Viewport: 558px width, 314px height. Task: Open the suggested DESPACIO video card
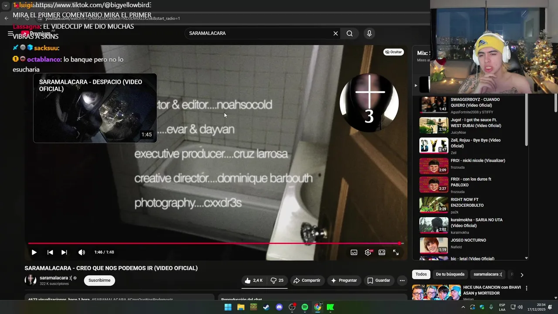click(95, 108)
